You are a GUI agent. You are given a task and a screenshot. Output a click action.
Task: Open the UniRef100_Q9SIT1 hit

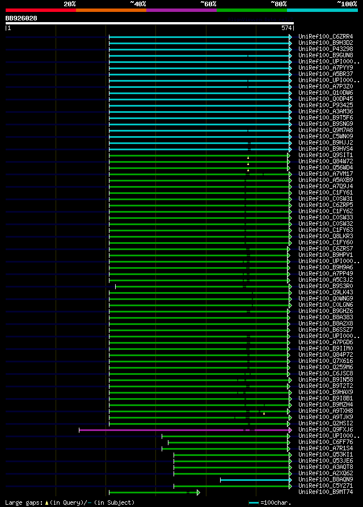(326, 155)
